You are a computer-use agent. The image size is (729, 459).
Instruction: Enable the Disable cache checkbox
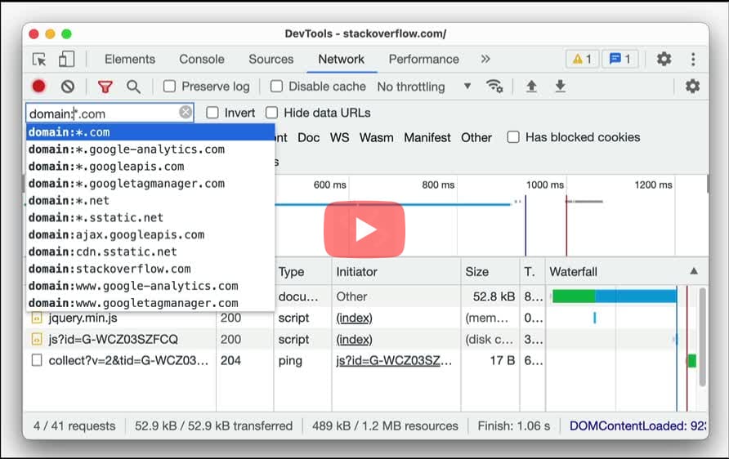pos(276,87)
